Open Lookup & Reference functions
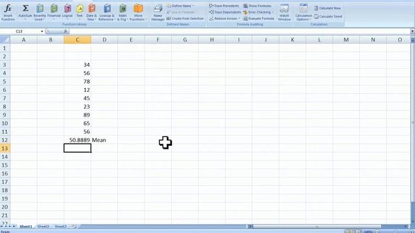This screenshot has width=415, height=233. click(107, 12)
